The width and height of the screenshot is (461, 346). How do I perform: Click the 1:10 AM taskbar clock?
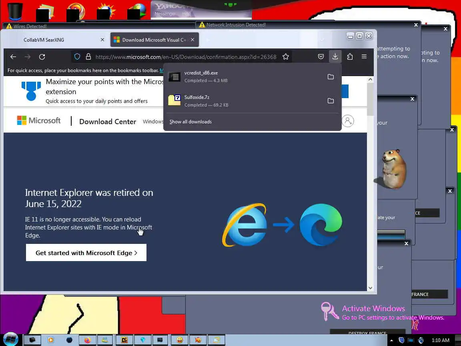tap(440, 340)
